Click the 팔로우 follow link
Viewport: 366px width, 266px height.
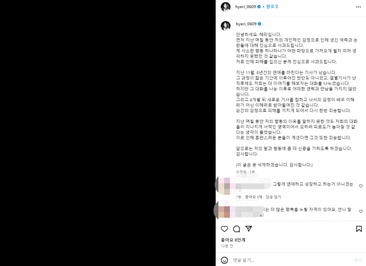272,6
